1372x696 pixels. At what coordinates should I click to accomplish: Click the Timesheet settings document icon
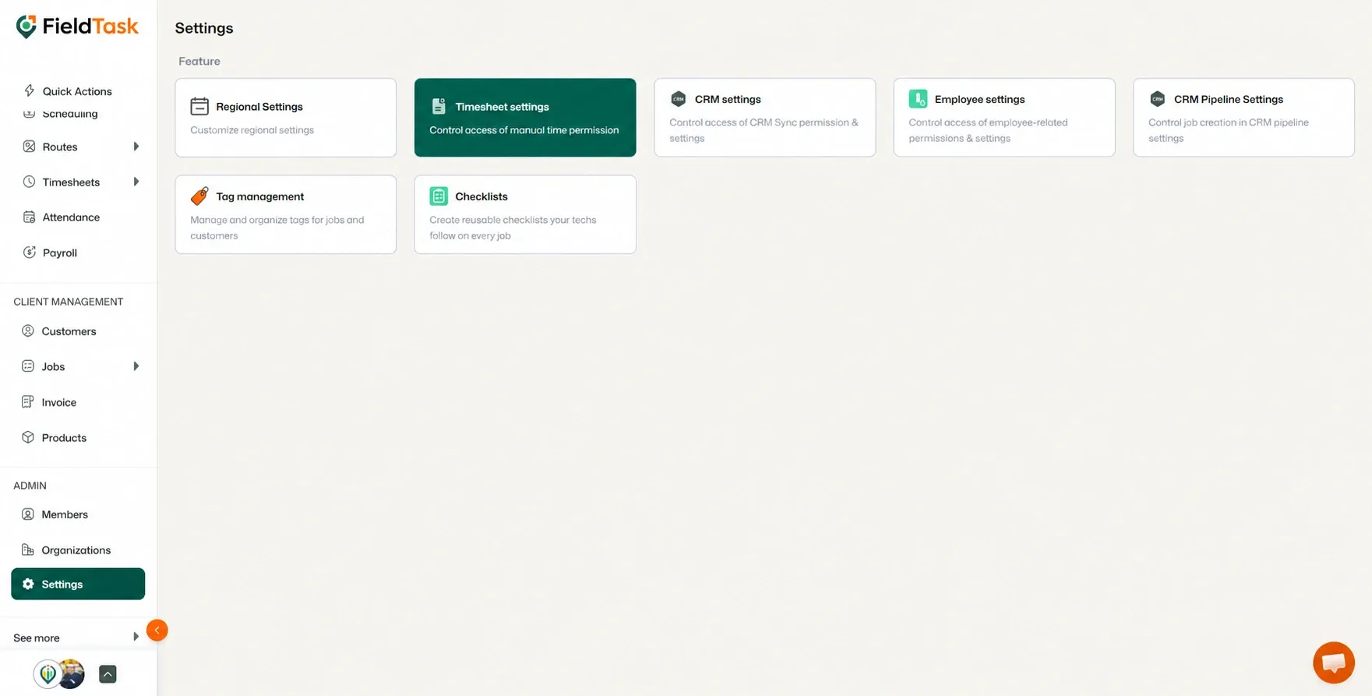[439, 106]
